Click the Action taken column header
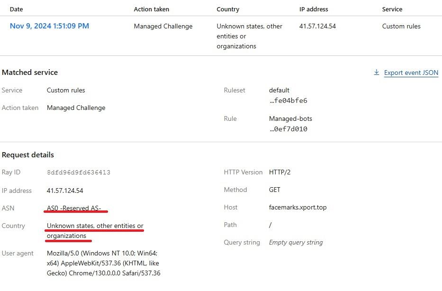 click(152, 9)
